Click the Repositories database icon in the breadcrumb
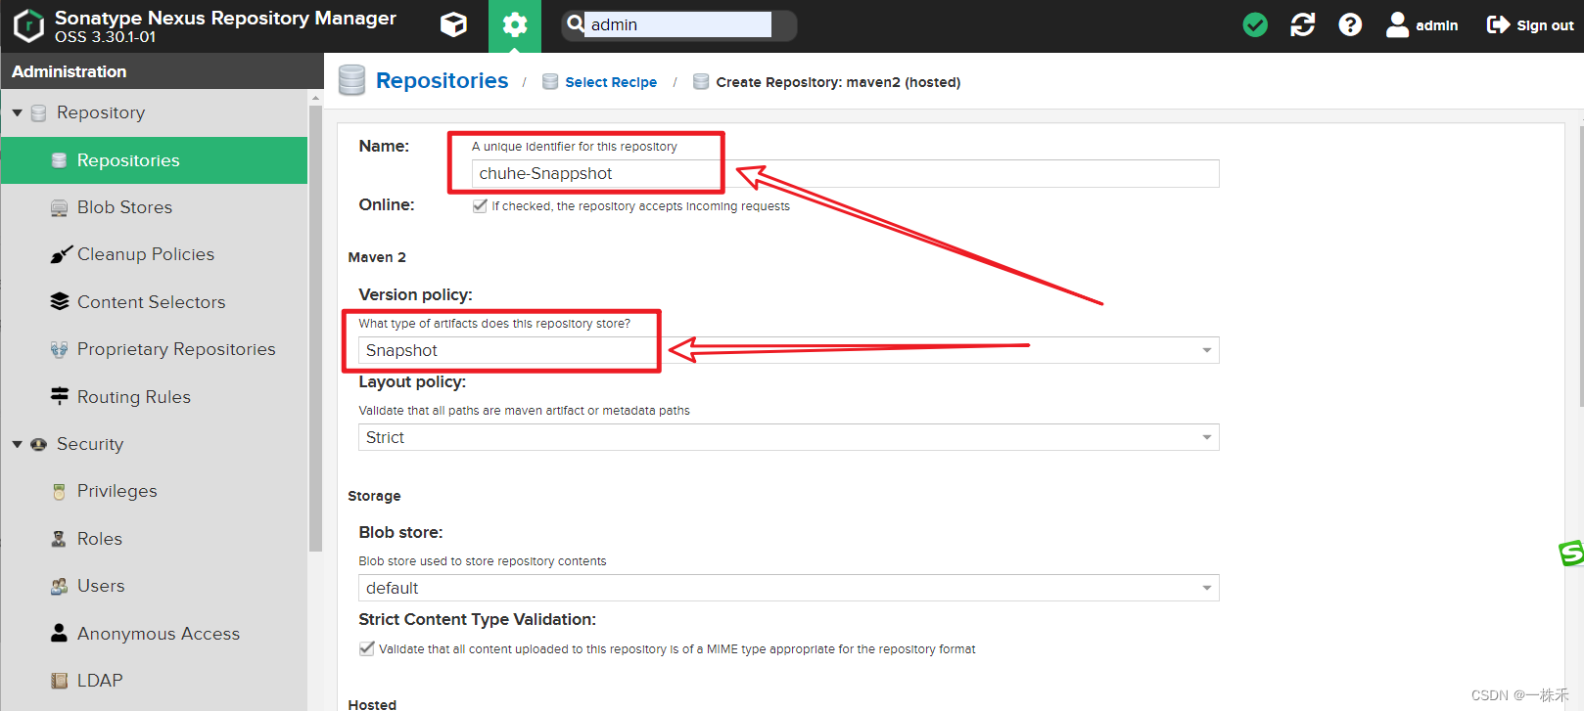The image size is (1584, 711). tap(351, 80)
